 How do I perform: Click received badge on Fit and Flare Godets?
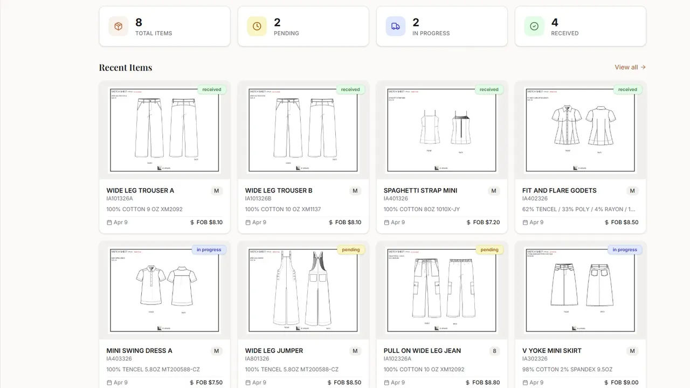point(627,89)
